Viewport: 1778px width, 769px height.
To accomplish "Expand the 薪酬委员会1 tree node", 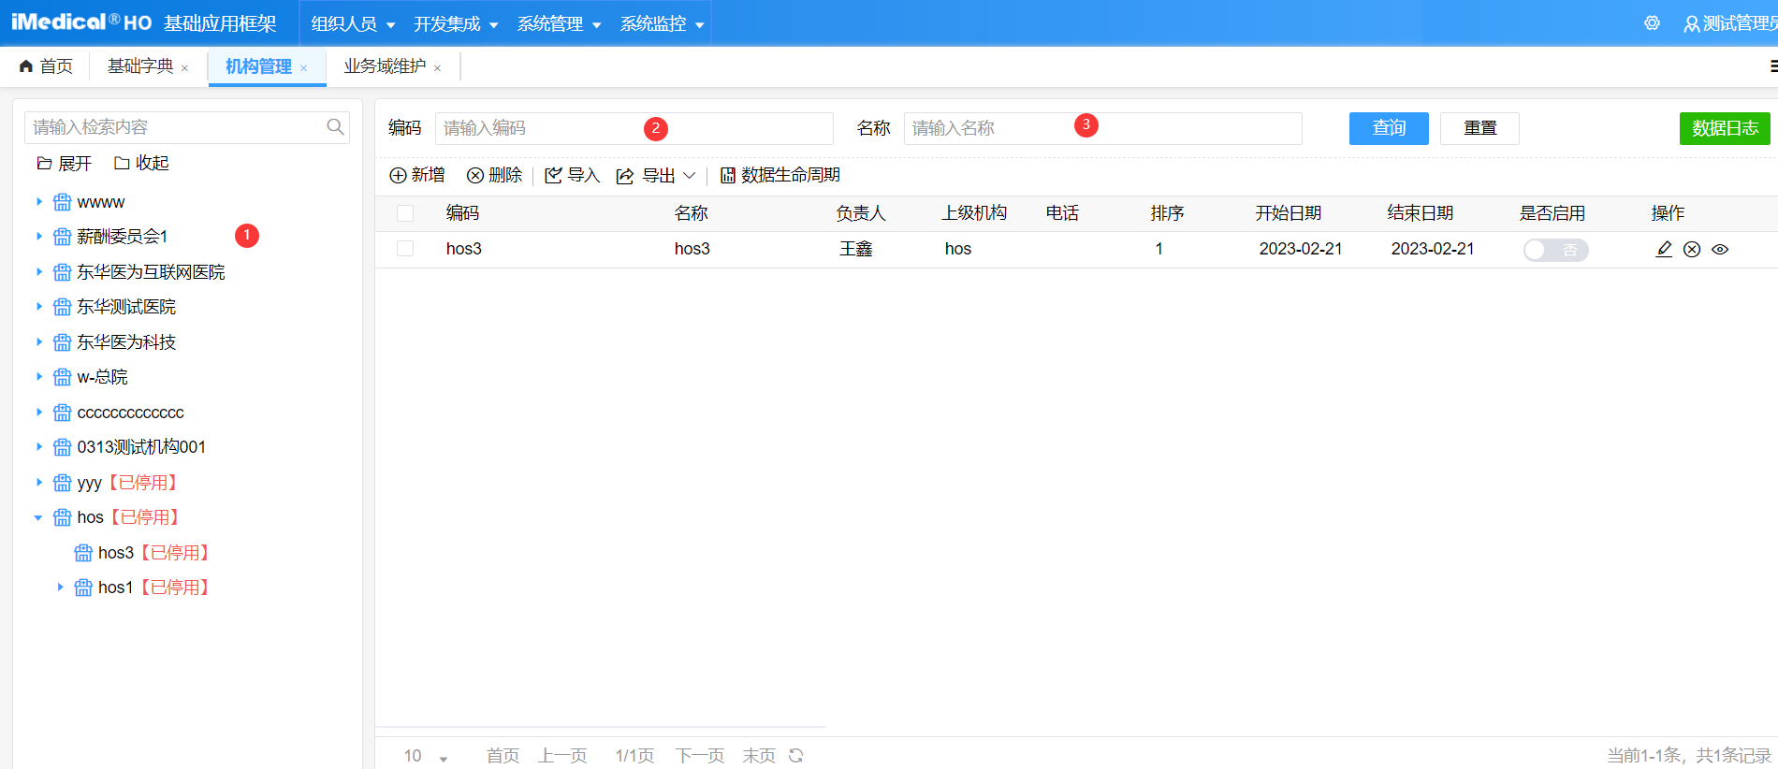I will [38, 237].
